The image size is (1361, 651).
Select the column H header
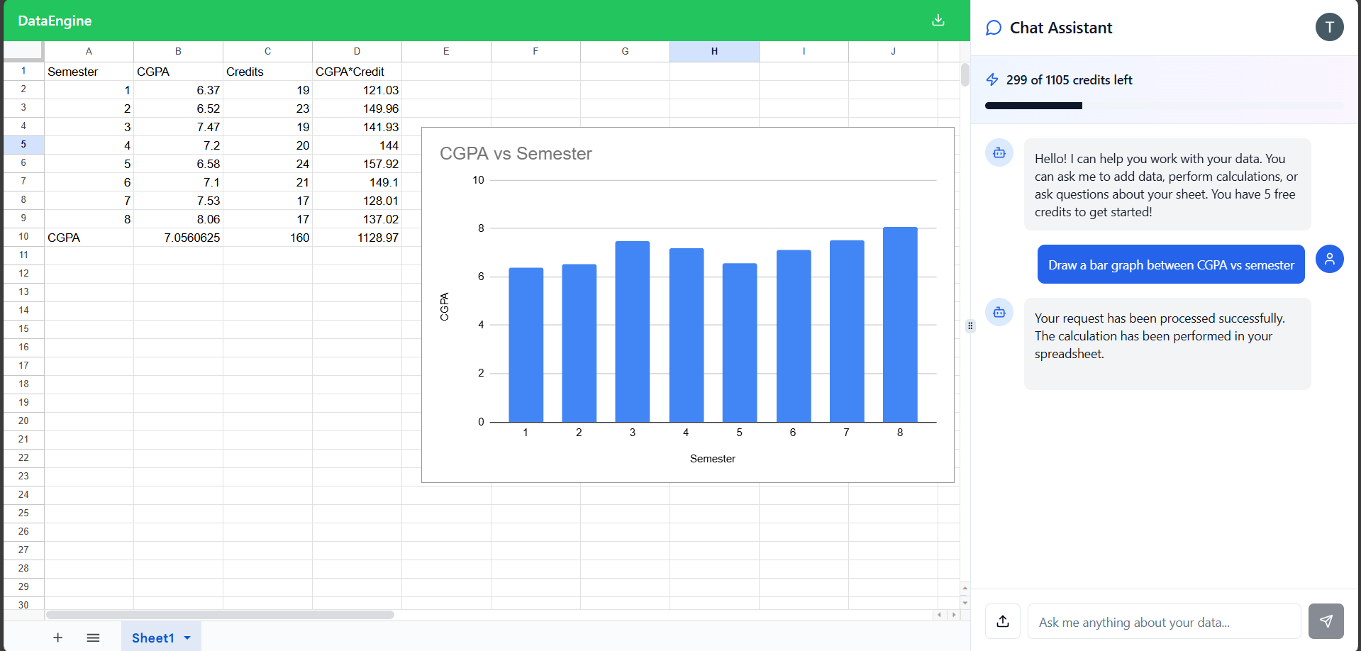click(x=713, y=51)
